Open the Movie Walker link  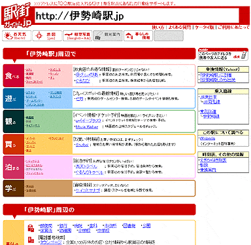pos(87,126)
